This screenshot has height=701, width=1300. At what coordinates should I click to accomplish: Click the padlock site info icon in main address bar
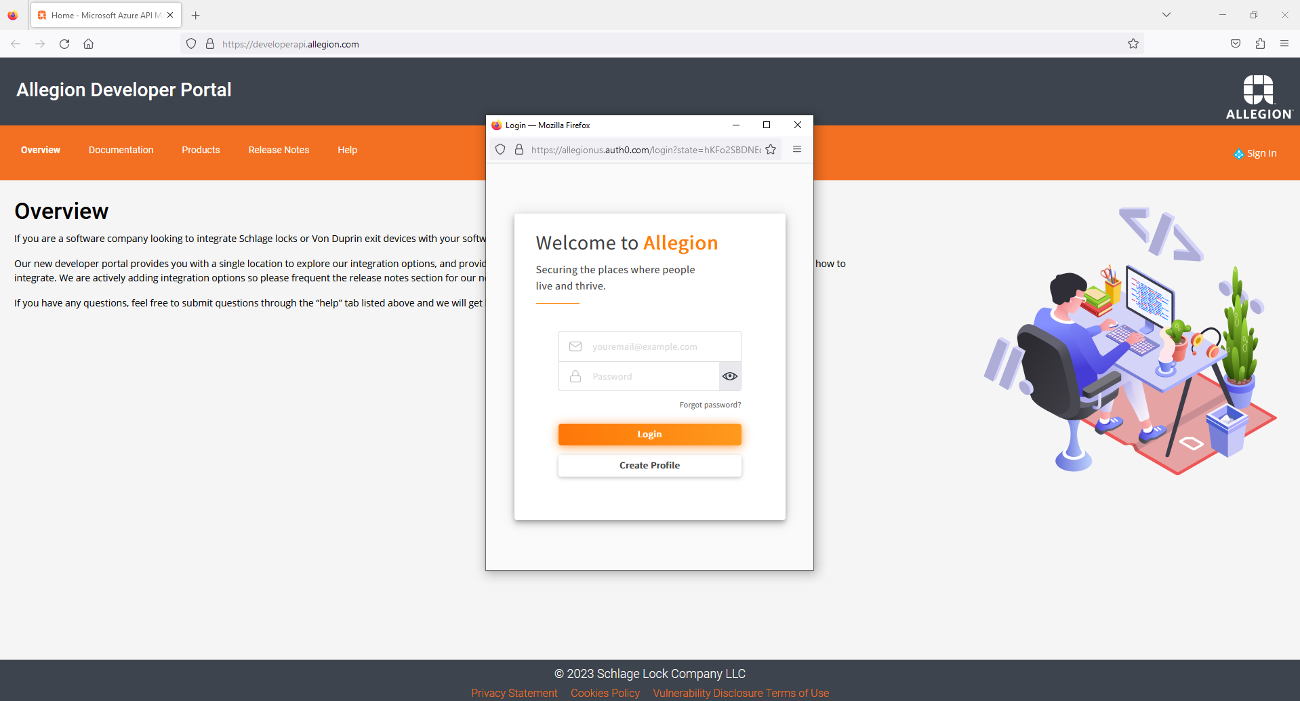coord(210,44)
